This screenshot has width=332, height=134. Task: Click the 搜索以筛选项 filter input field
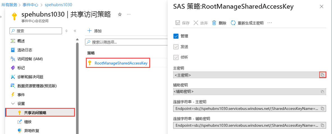point(126,42)
